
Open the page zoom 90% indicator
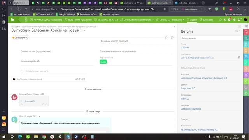tap(175, 9)
